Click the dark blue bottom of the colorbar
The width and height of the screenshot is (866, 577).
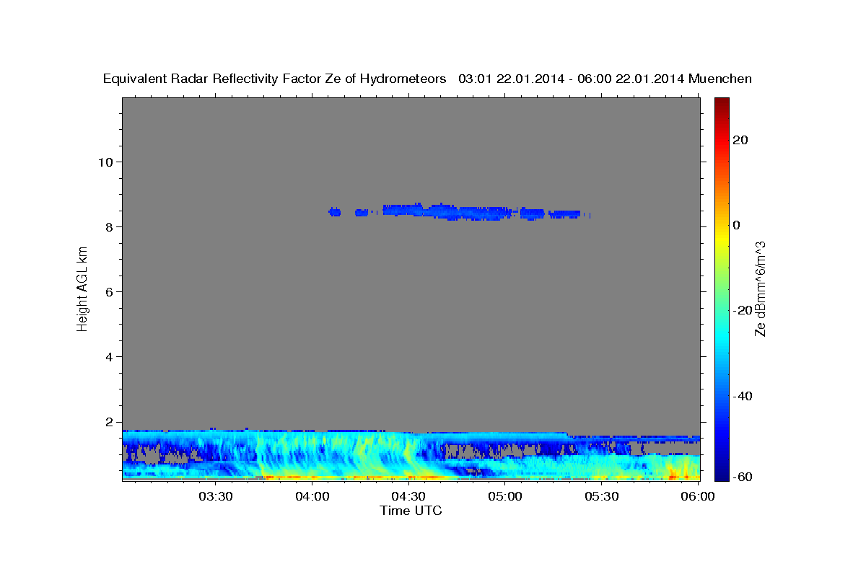720,474
